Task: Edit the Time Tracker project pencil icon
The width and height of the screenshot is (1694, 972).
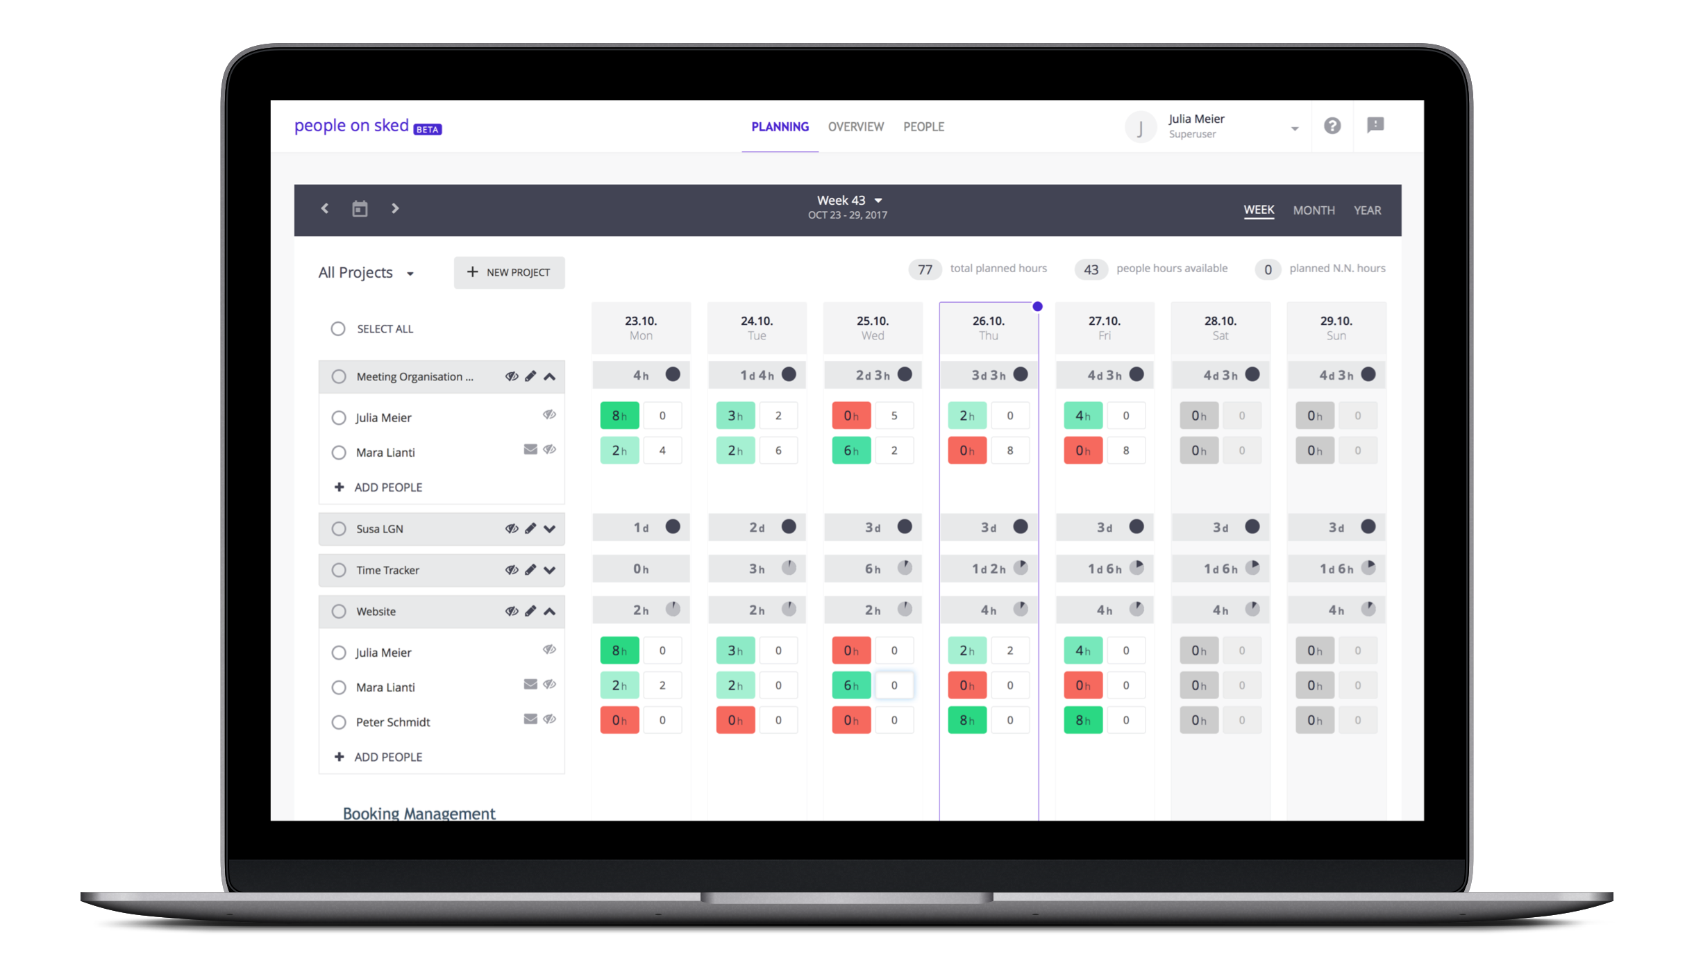Action: (x=530, y=570)
